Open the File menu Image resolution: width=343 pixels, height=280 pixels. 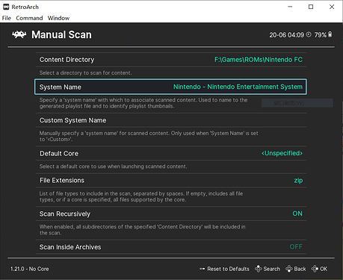tap(7, 18)
